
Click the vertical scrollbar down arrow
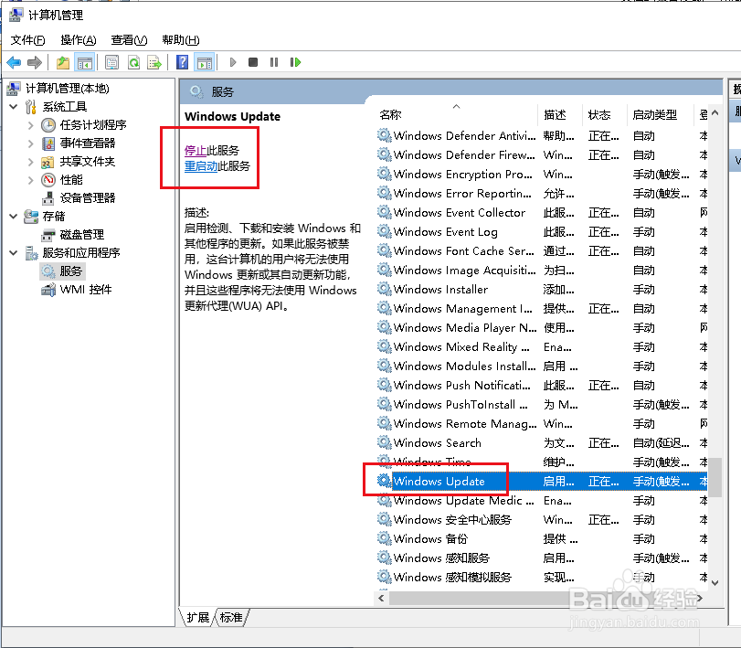[715, 583]
